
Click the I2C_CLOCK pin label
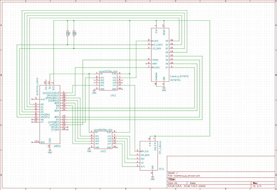(x=157, y=45)
